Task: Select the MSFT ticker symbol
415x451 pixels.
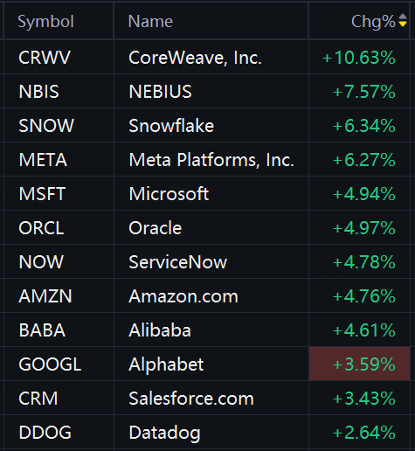Action: point(42,194)
